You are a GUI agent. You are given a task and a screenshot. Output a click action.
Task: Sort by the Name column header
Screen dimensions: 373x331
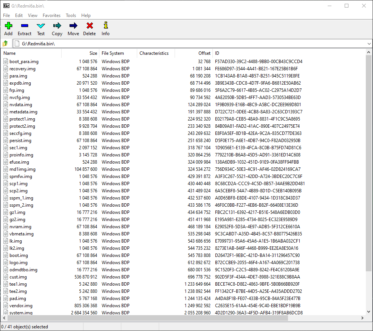[x=31, y=53]
